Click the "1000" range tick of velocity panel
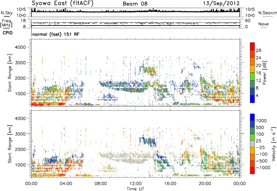The width and height of the screenshot is (277, 191). 20,165
